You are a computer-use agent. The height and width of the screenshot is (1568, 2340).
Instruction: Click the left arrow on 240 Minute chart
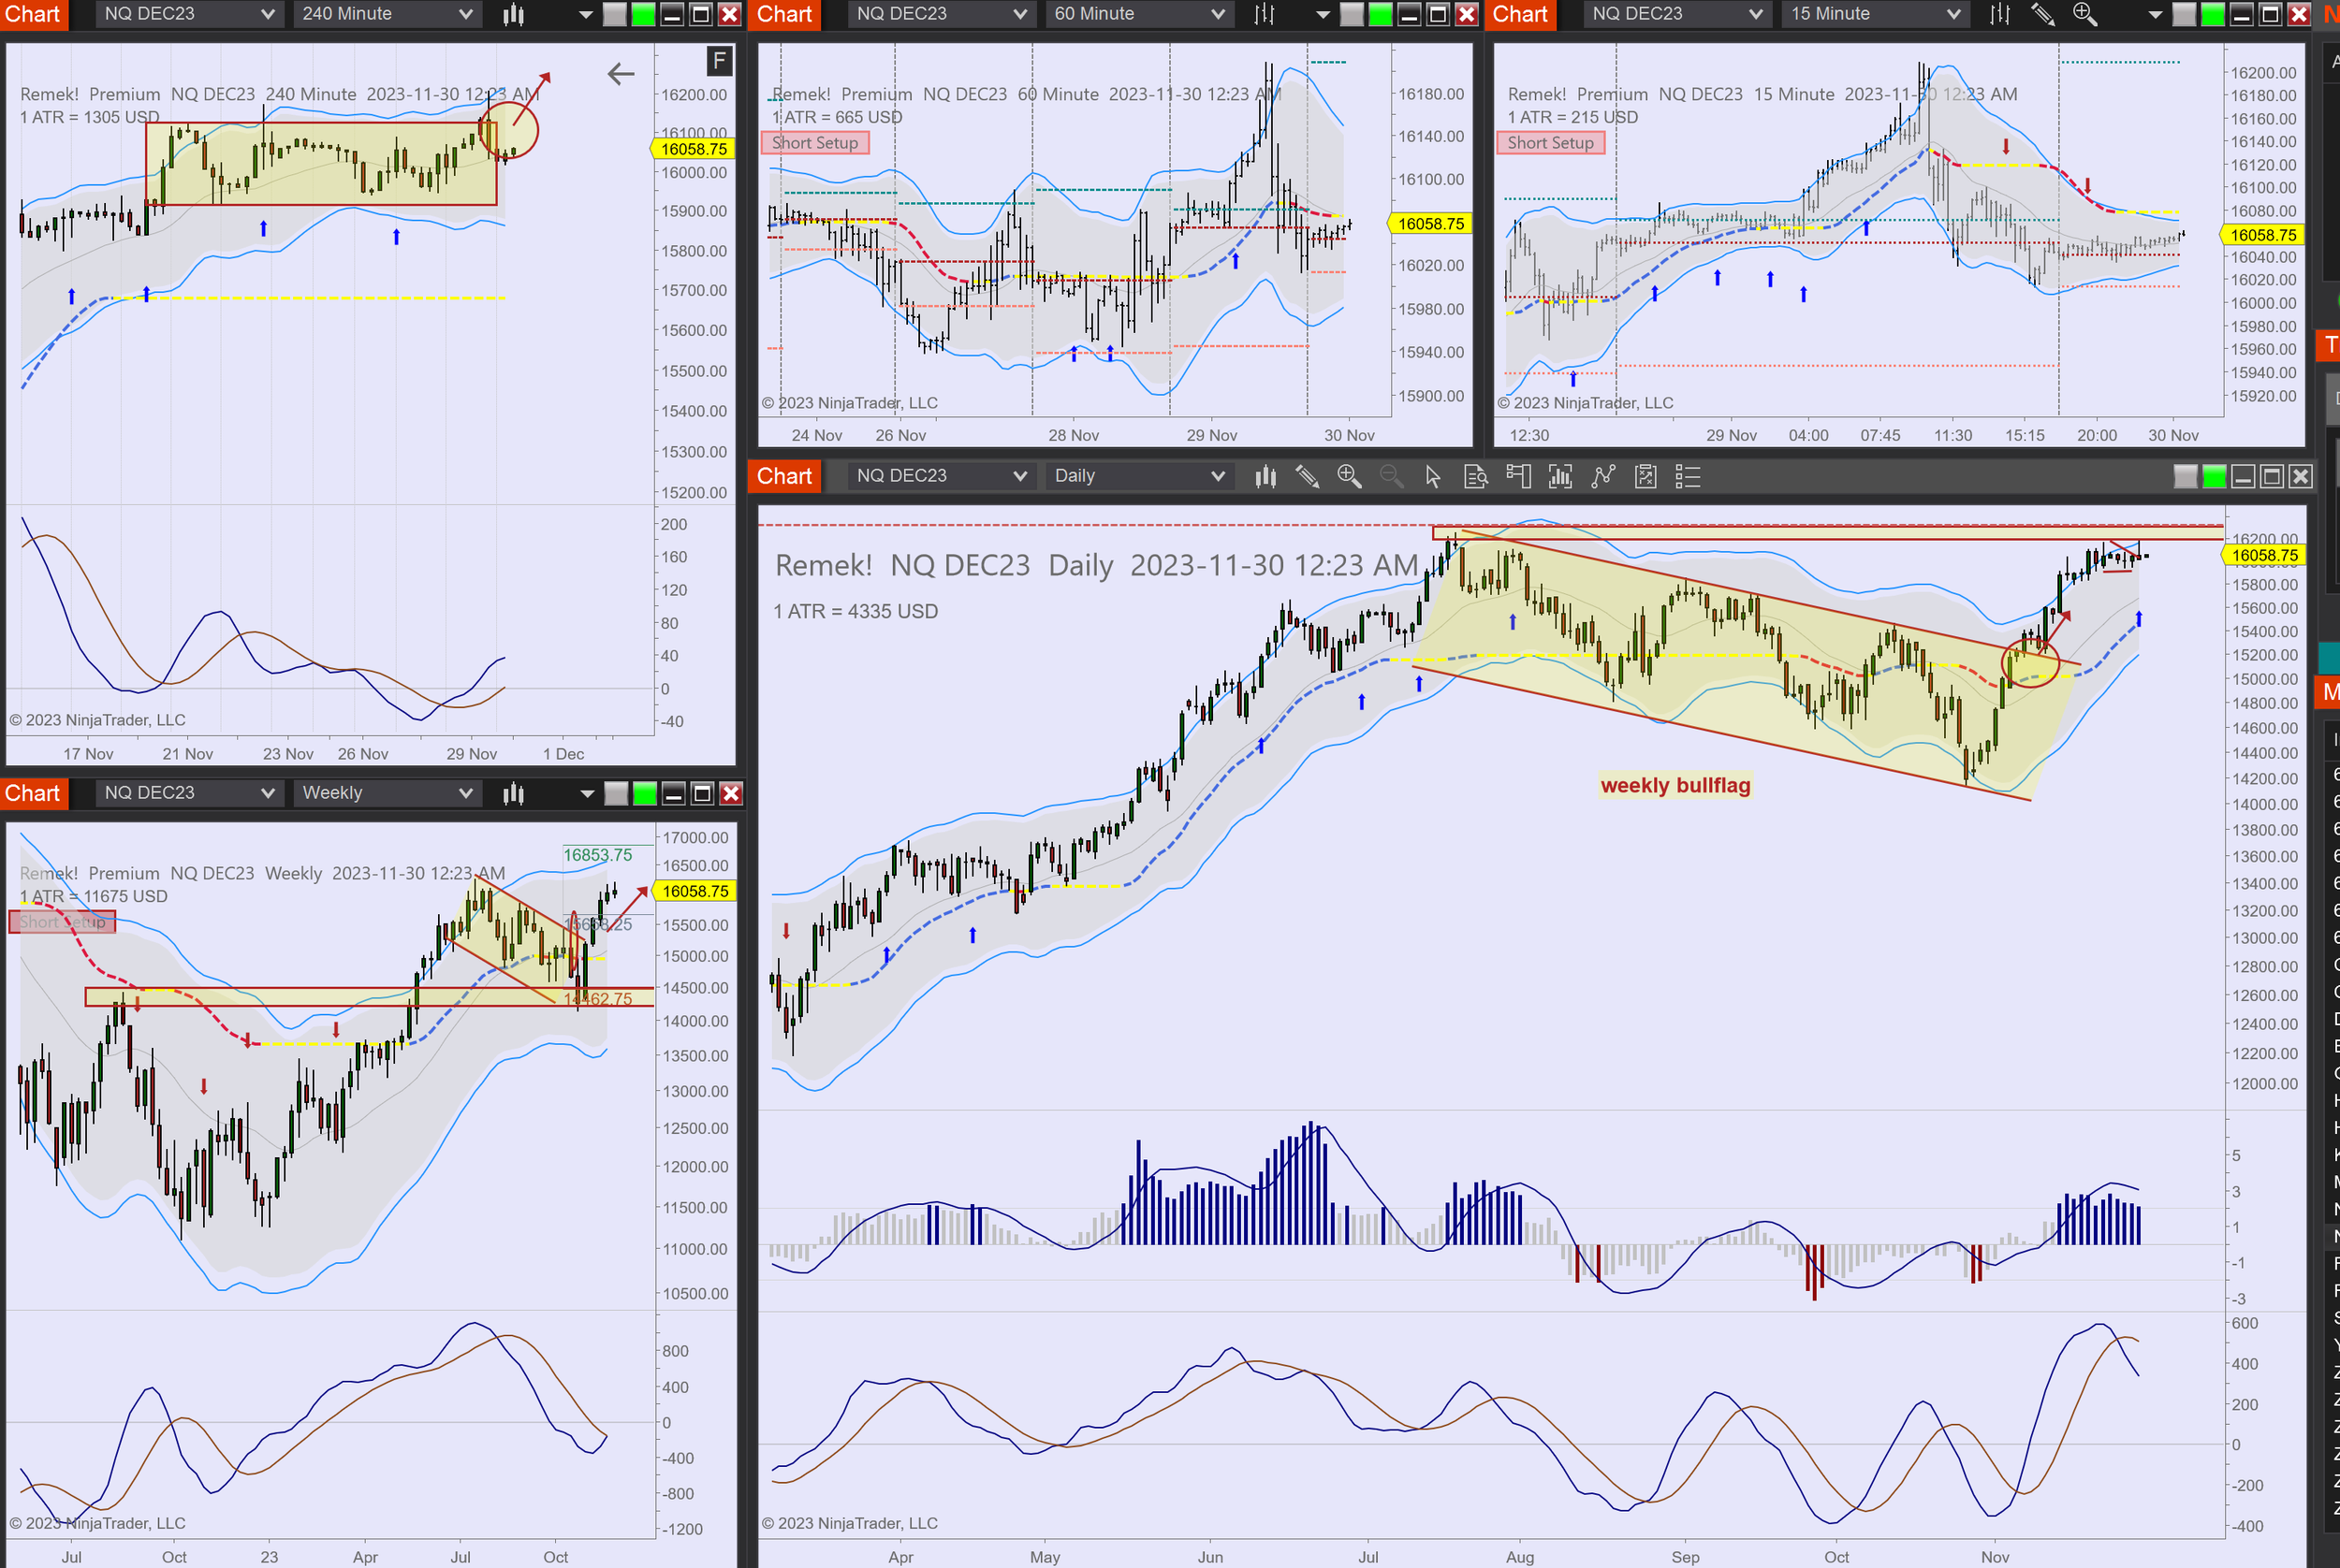pos(621,74)
